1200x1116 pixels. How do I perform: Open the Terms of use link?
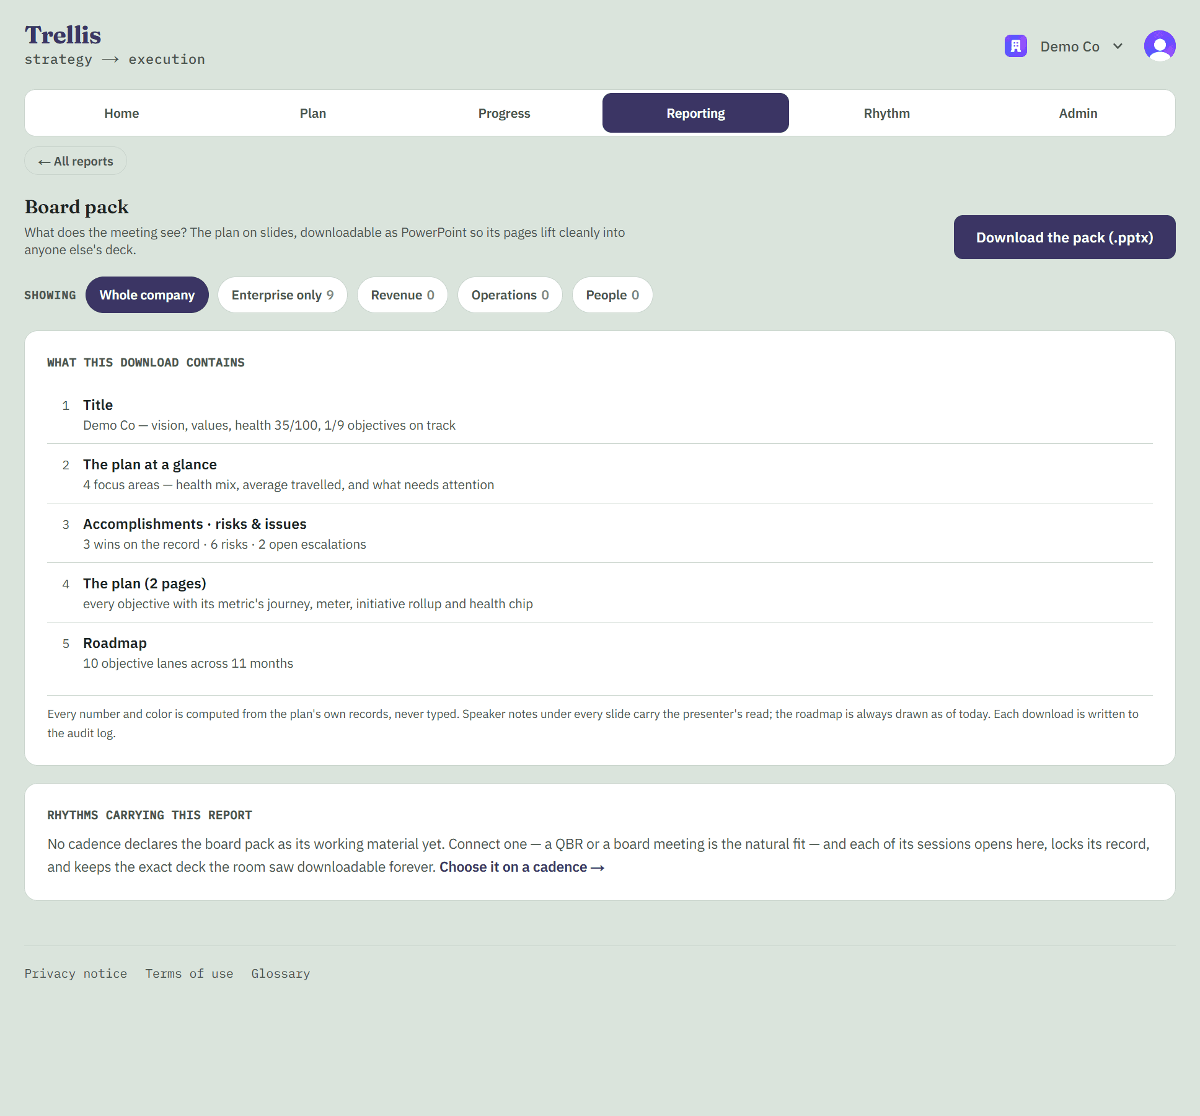point(189,973)
